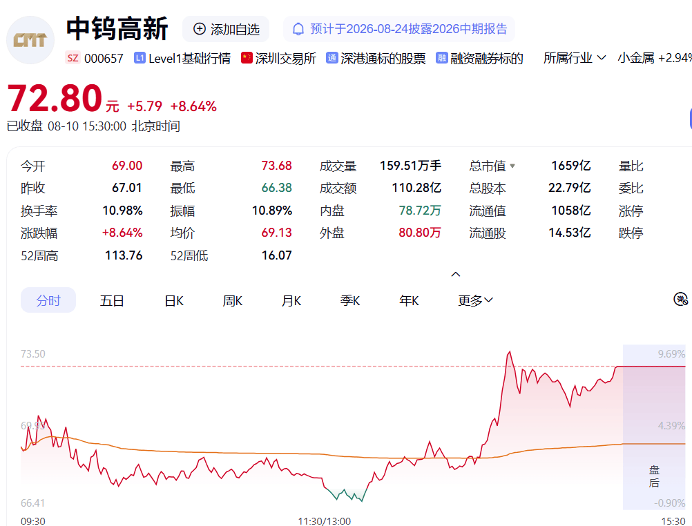Click the 通 Shenzhen Connect badge
692x526 pixels.
(x=332, y=58)
